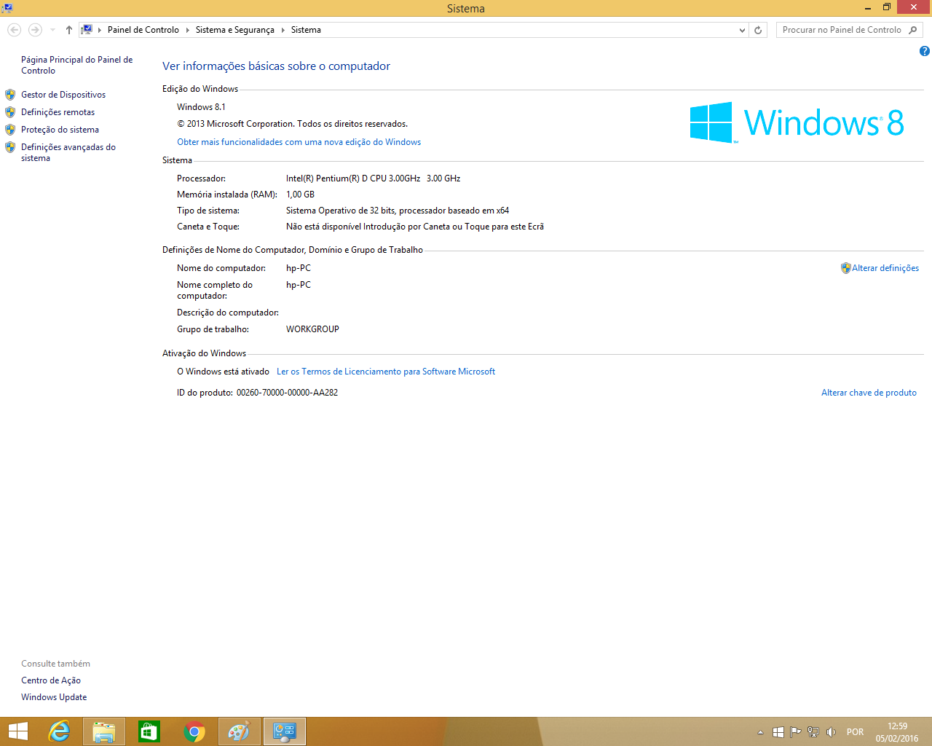
Task: Show hidden tray icons arrow
Action: pos(760,732)
